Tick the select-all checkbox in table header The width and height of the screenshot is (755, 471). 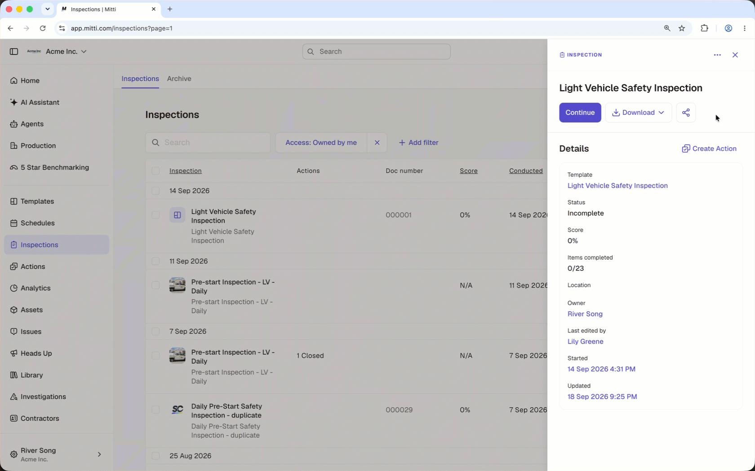[x=155, y=171]
